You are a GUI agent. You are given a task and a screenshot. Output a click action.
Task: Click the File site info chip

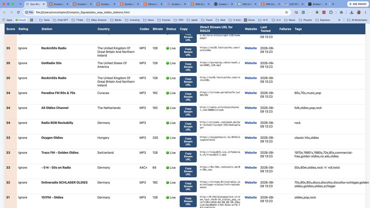coord(29,12)
